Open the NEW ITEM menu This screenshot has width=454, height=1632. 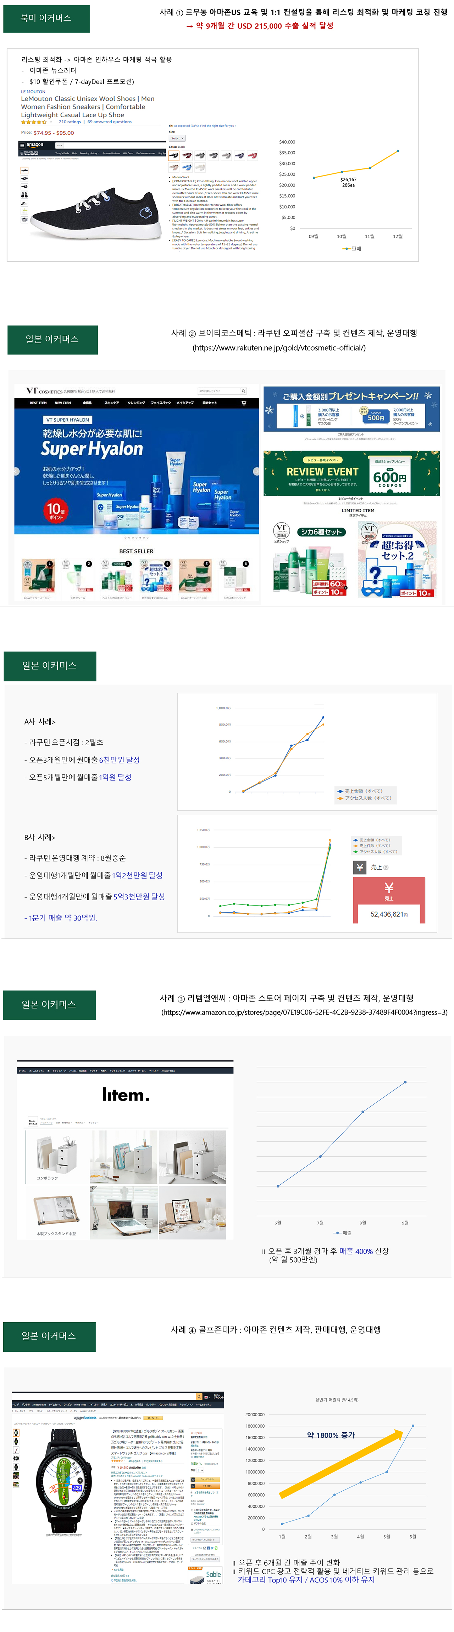[x=62, y=403]
